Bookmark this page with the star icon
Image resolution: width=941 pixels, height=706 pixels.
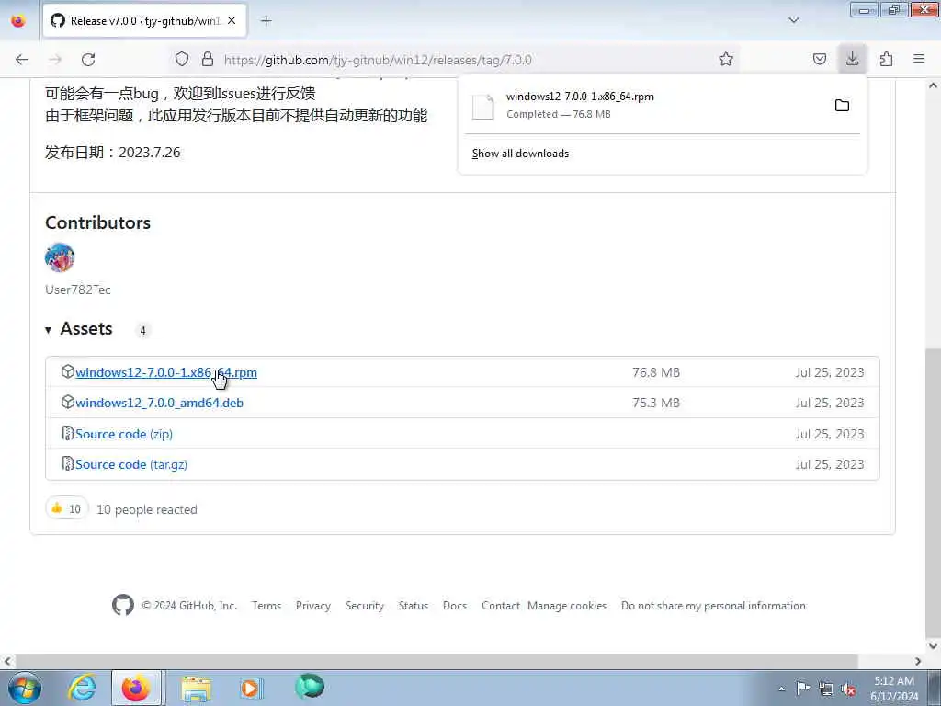coord(726,59)
